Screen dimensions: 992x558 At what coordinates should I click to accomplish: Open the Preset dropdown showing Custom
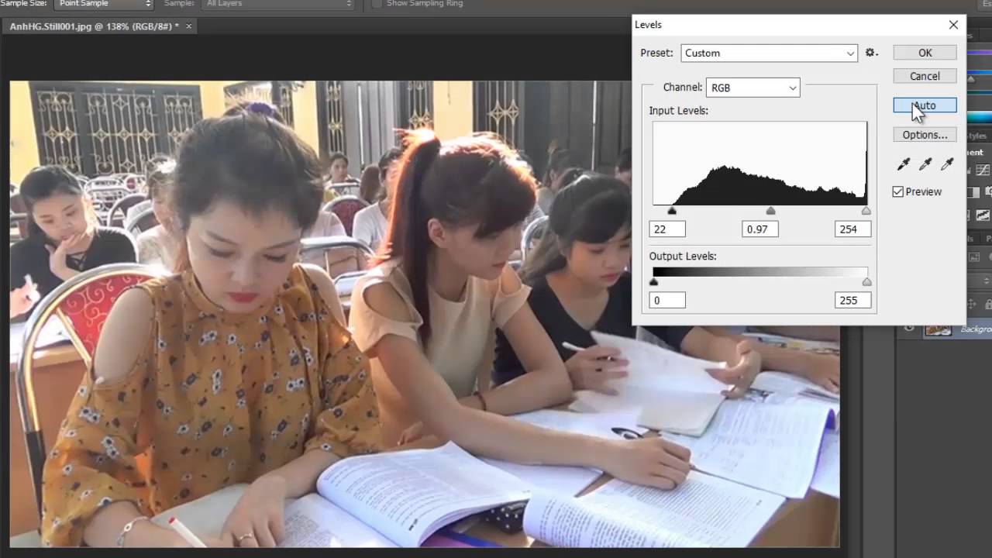769,53
